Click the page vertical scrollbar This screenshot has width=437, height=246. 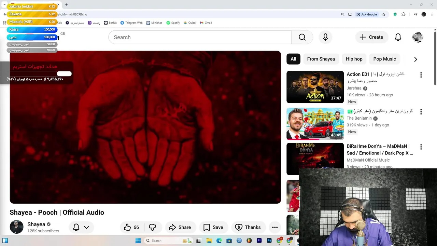click(x=435, y=58)
